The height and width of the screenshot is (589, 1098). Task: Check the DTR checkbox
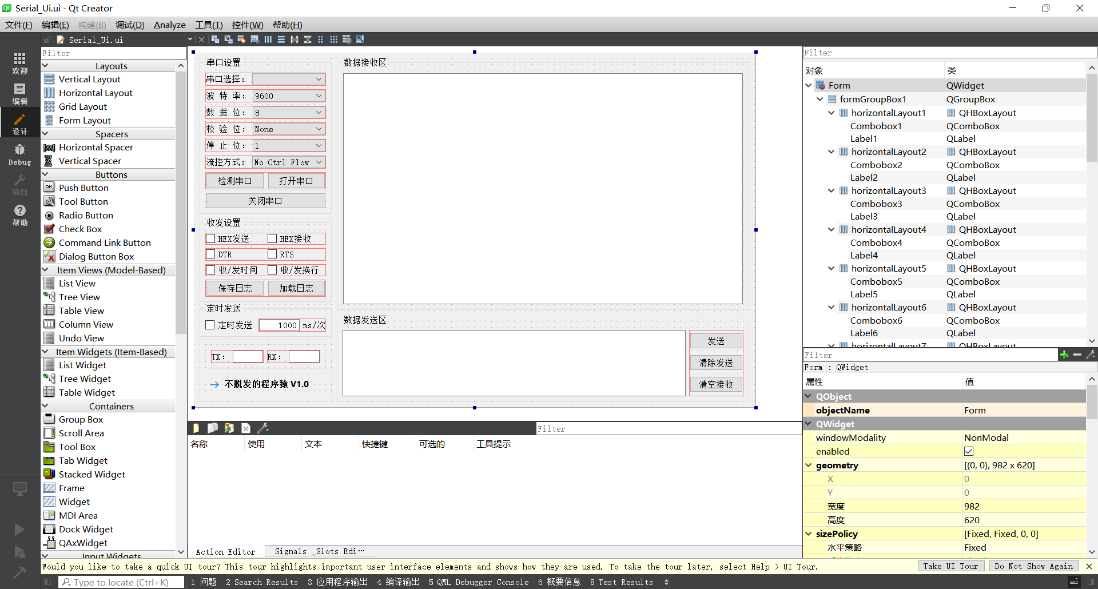pyautogui.click(x=210, y=254)
